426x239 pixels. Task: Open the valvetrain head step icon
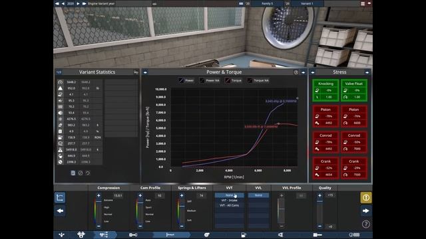pos(104,234)
